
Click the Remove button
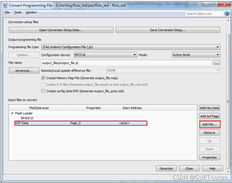[210, 133]
